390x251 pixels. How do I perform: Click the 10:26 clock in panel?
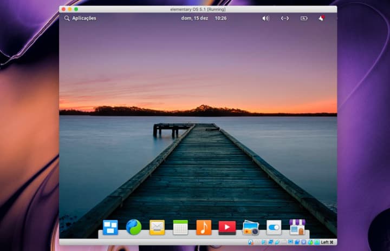click(220, 18)
